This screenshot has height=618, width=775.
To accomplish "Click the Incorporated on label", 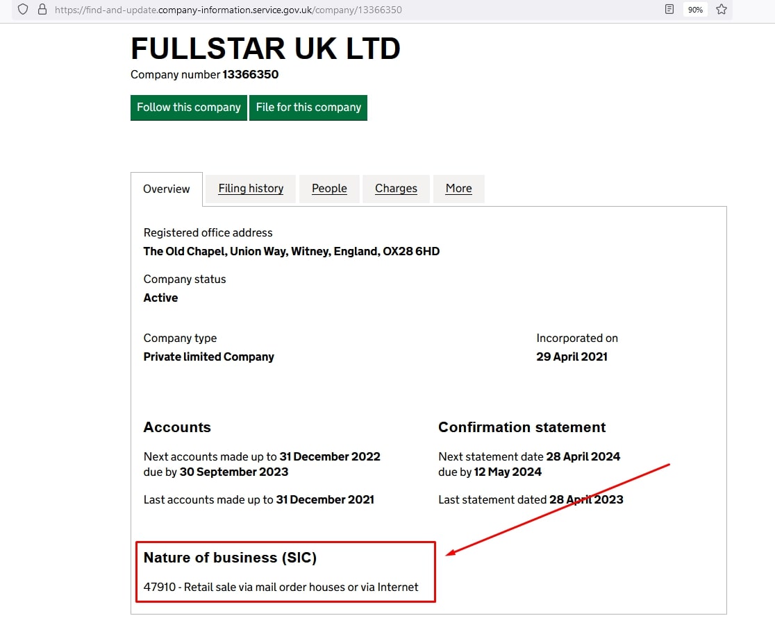I will [577, 338].
